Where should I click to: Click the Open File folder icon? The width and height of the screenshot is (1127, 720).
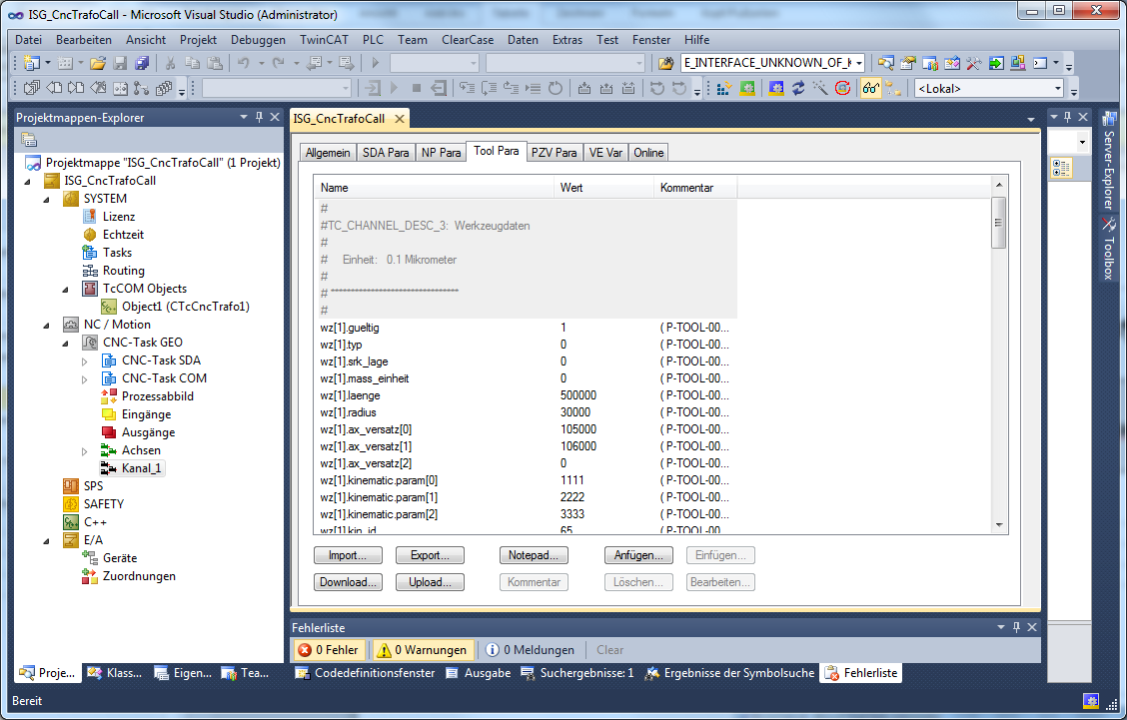click(x=99, y=63)
